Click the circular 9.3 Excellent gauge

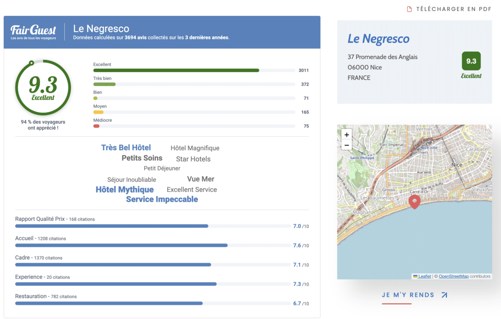(43, 88)
